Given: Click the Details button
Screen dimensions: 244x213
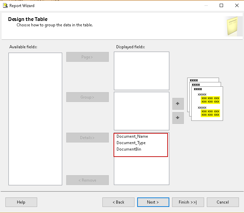Looking at the screenshot, I should [x=88, y=138].
